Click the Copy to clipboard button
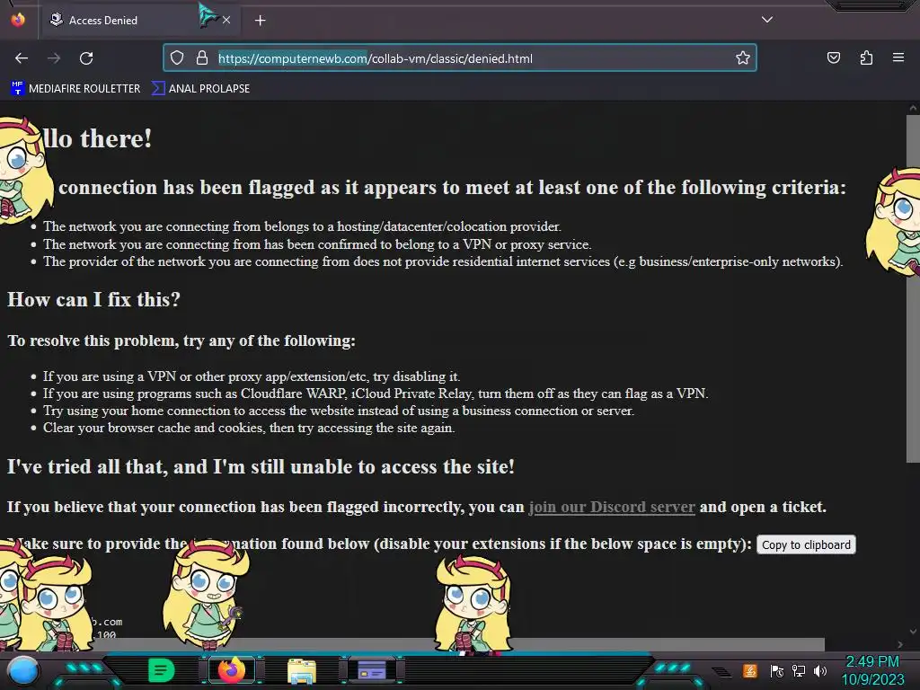920x690 pixels. pyautogui.click(x=806, y=544)
